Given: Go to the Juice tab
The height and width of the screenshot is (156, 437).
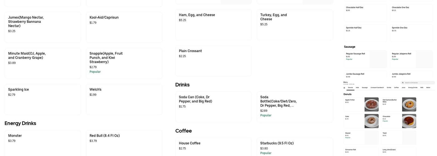Looking at the screenshot, I should click(403, 88).
